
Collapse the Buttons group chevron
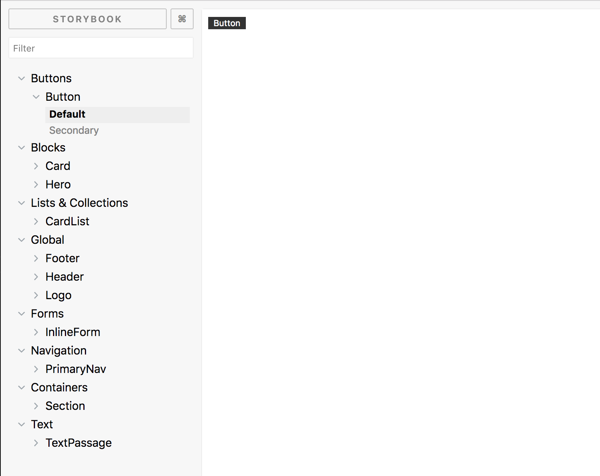[22, 78]
